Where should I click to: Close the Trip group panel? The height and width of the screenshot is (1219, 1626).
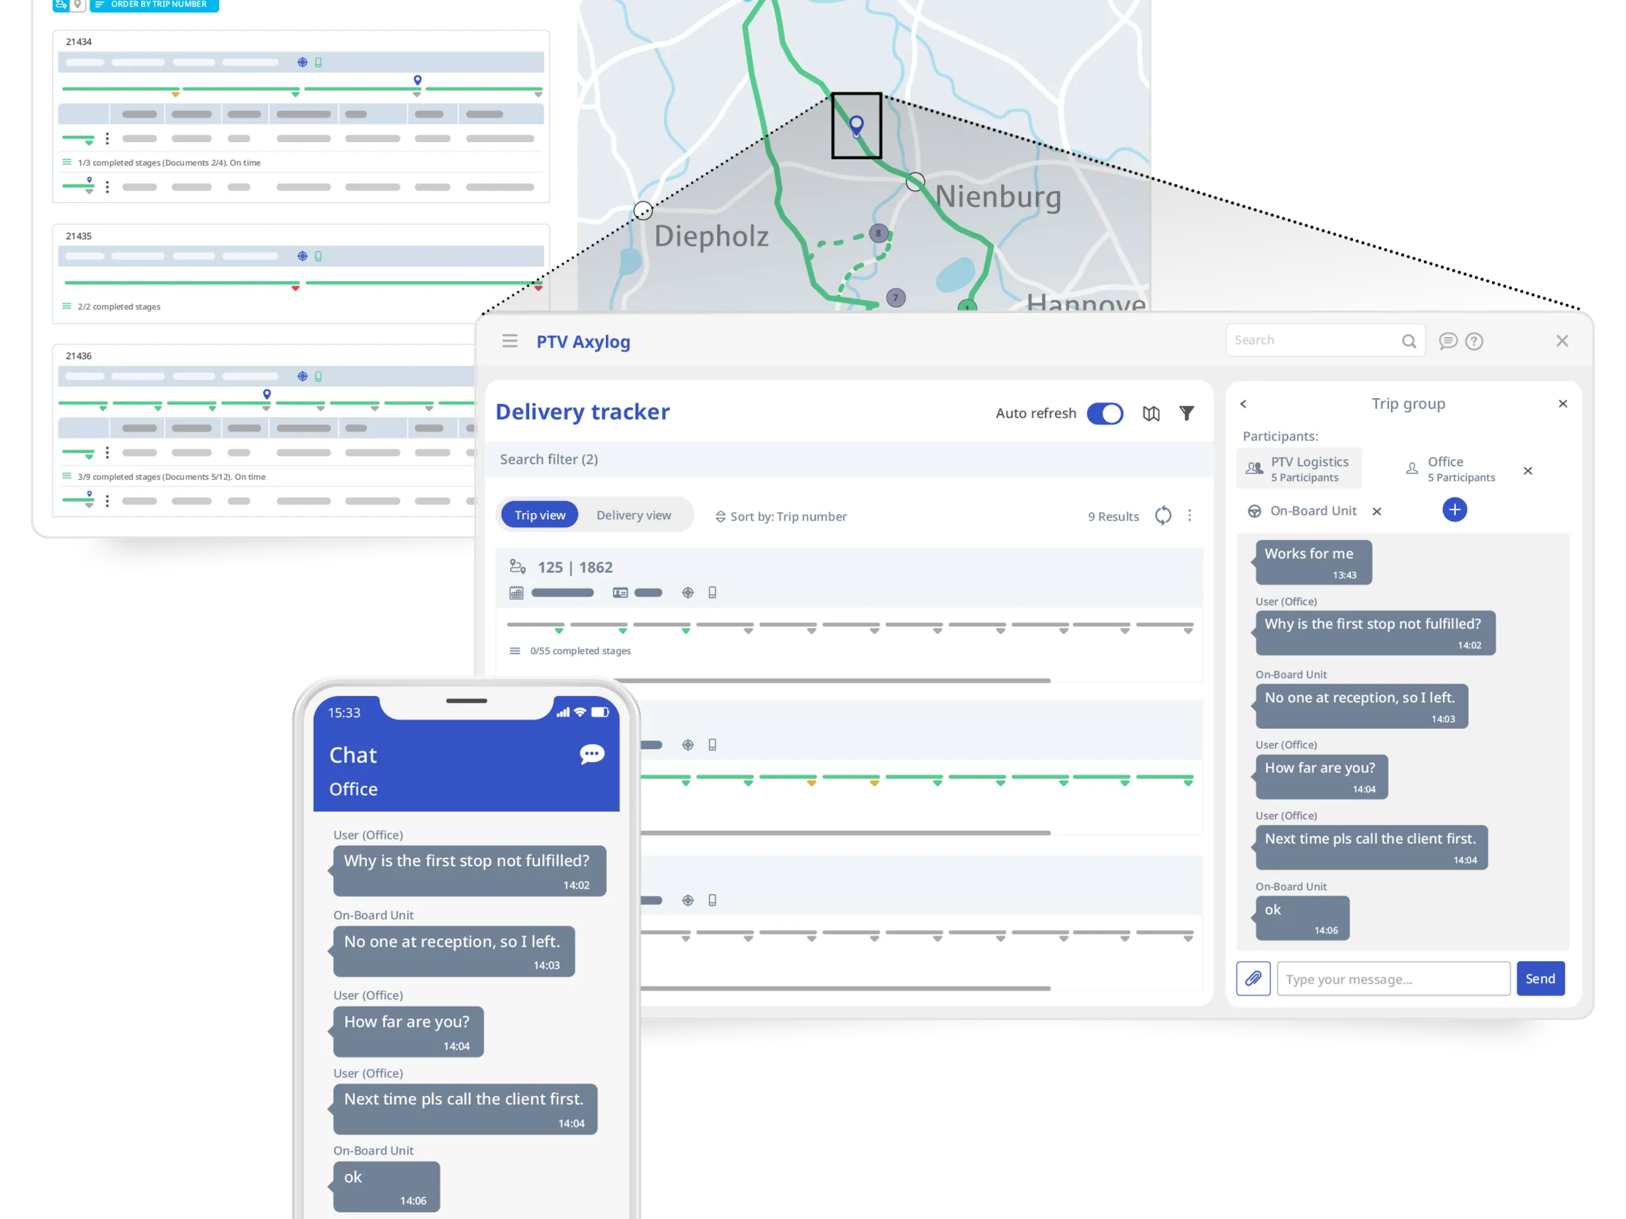[1562, 404]
